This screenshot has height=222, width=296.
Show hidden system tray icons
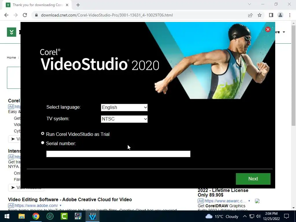click(245, 216)
